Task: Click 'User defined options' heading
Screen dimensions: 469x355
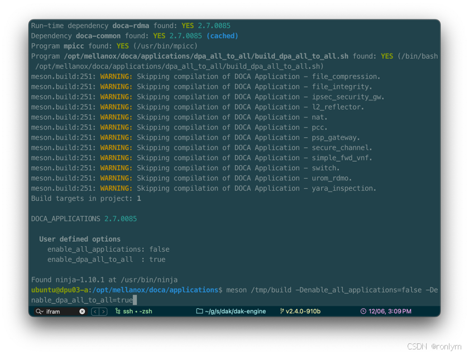Action: click(79, 239)
